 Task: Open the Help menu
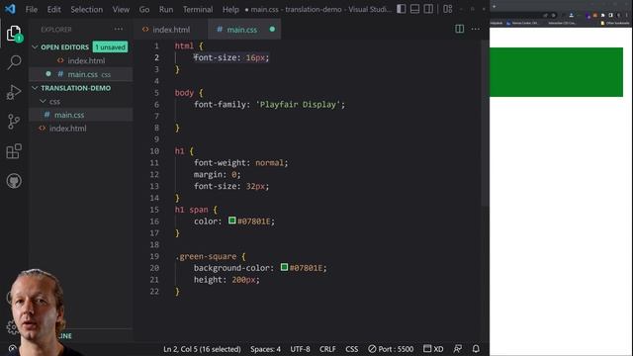coord(230,9)
